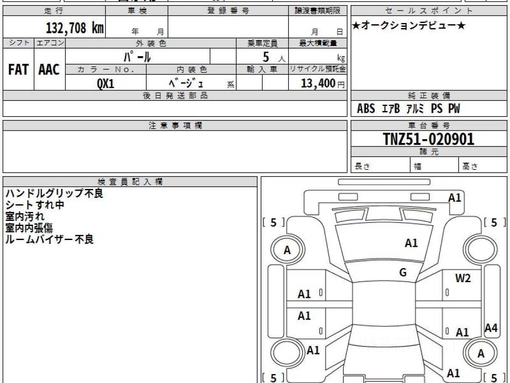
Task: Click the 純正装備 header
Action: coord(429,96)
